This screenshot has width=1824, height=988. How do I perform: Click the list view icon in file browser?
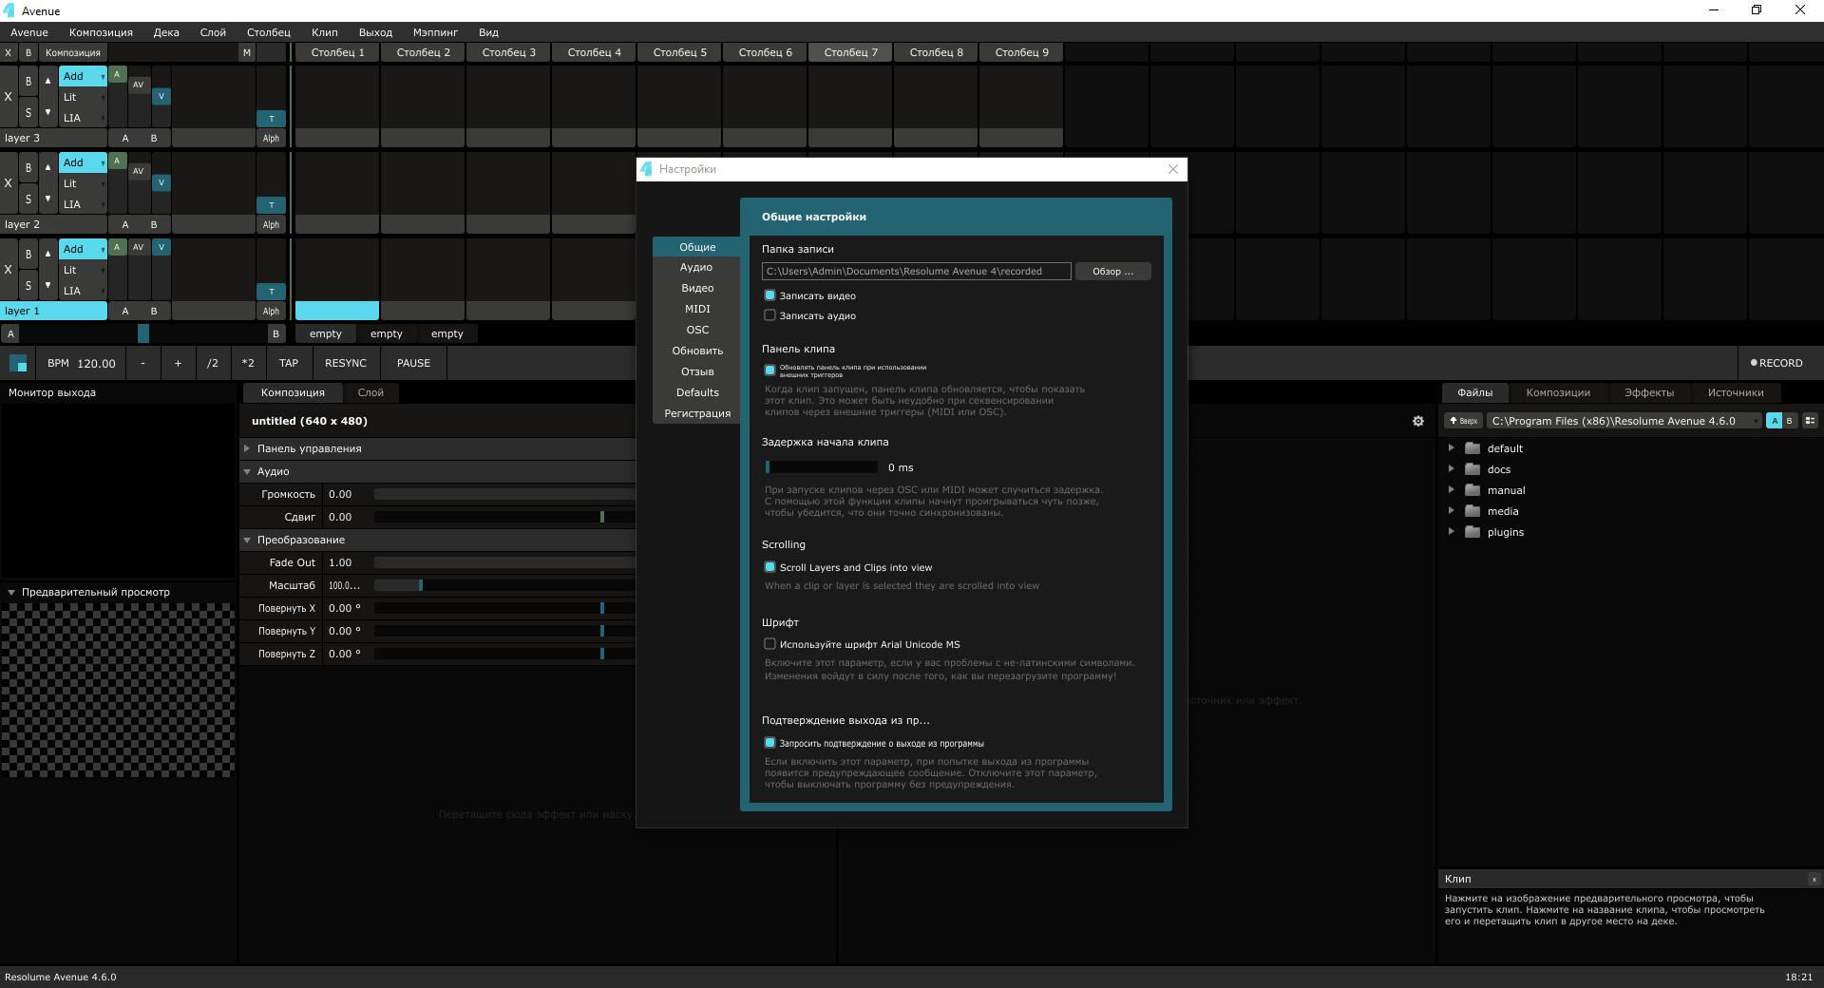pos(1810,421)
